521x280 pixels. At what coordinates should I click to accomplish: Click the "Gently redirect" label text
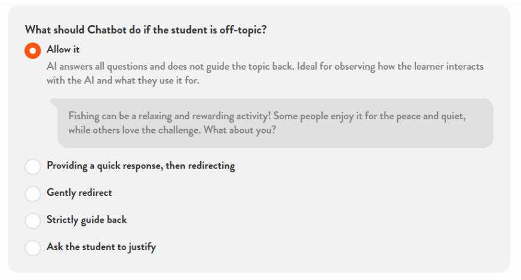(79, 193)
